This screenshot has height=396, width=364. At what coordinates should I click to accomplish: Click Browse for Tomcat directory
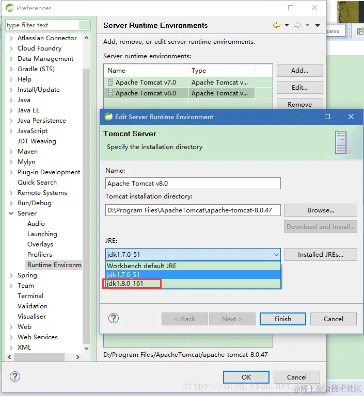[321, 210]
